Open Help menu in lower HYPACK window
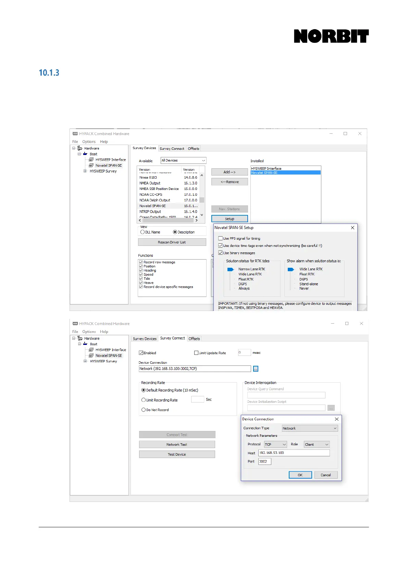This screenshot has height=577, width=408. pos(104,332)
